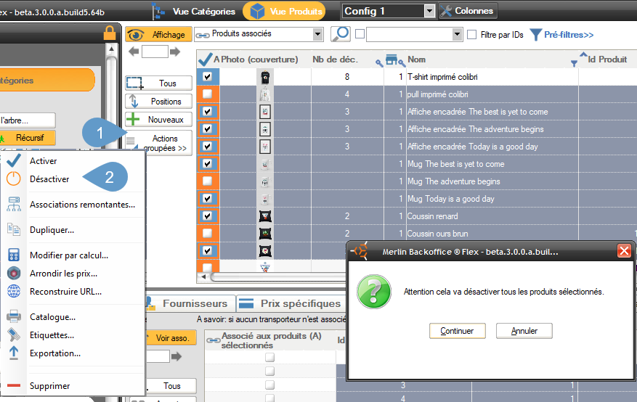This screenshot has width=637, height=402.
Task: Open the empty search filter dropdown
Action: click(457, 34)
